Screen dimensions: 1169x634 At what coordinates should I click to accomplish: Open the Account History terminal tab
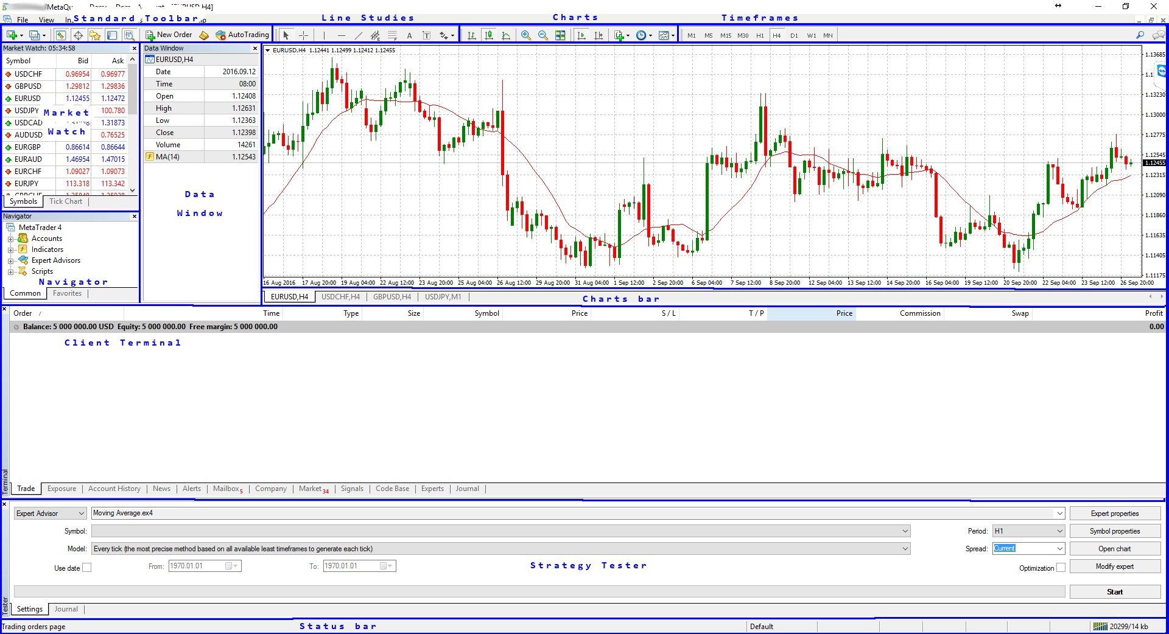(114, 489)
